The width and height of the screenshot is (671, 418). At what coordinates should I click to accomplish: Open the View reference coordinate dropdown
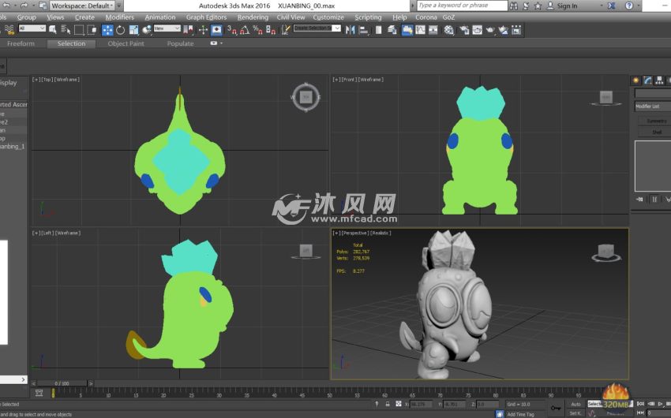coord(167,29)
